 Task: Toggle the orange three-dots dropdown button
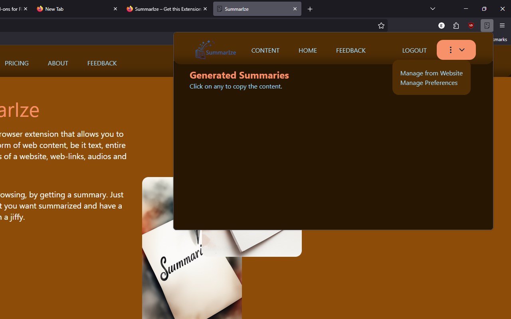point(456,50)
